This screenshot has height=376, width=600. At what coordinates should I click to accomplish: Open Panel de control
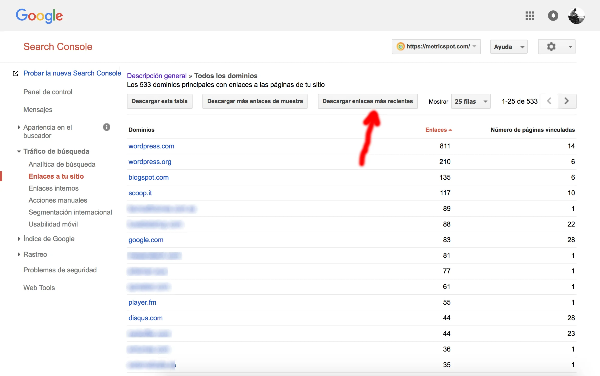pyautogui.click(x=48, y=92)
